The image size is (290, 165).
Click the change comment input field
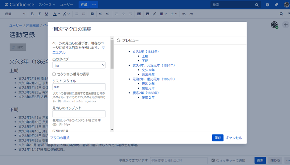point(179,160)
